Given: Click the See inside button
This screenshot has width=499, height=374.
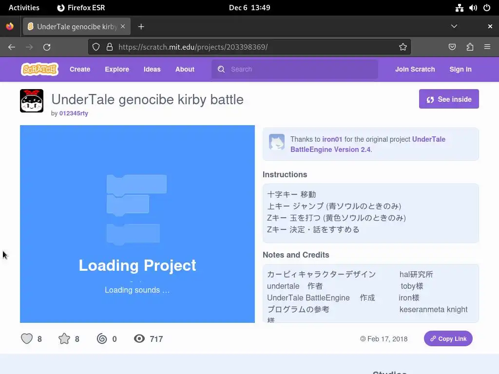Looking at the screenshot, I should coord(449,99).
